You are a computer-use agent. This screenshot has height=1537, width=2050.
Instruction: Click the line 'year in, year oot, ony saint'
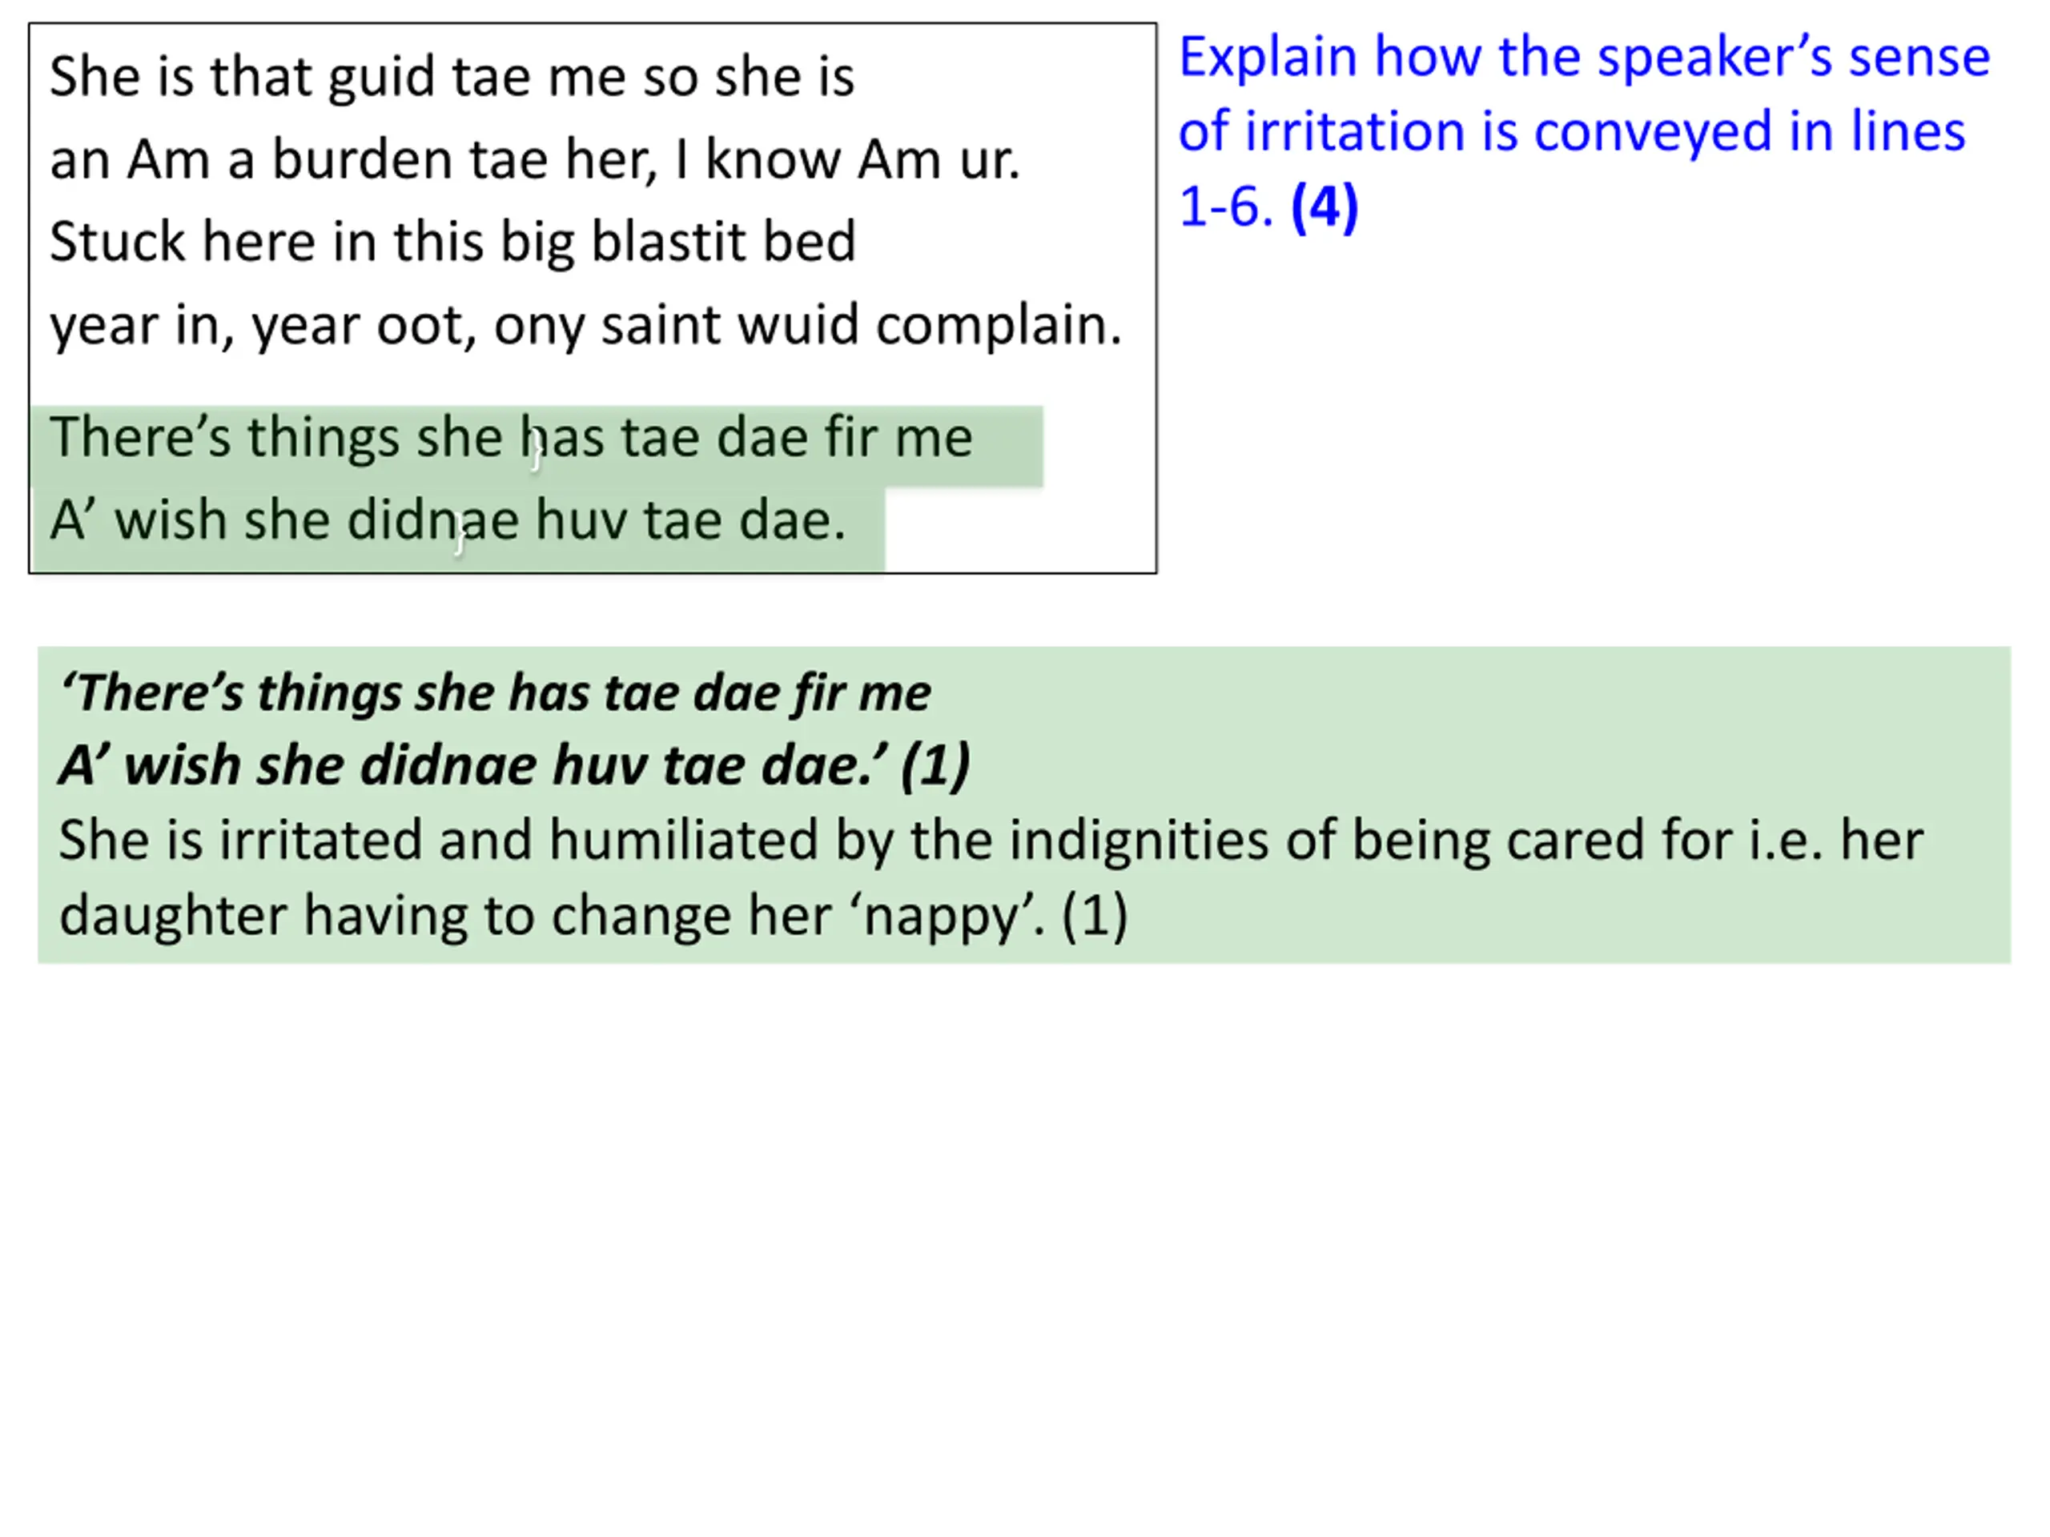pos(585,325)
